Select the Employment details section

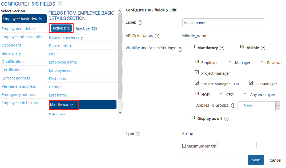19,29
